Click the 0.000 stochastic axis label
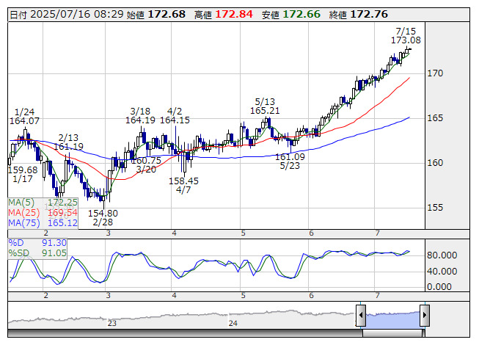Screen dimensions: 479x345 (439, 286)
